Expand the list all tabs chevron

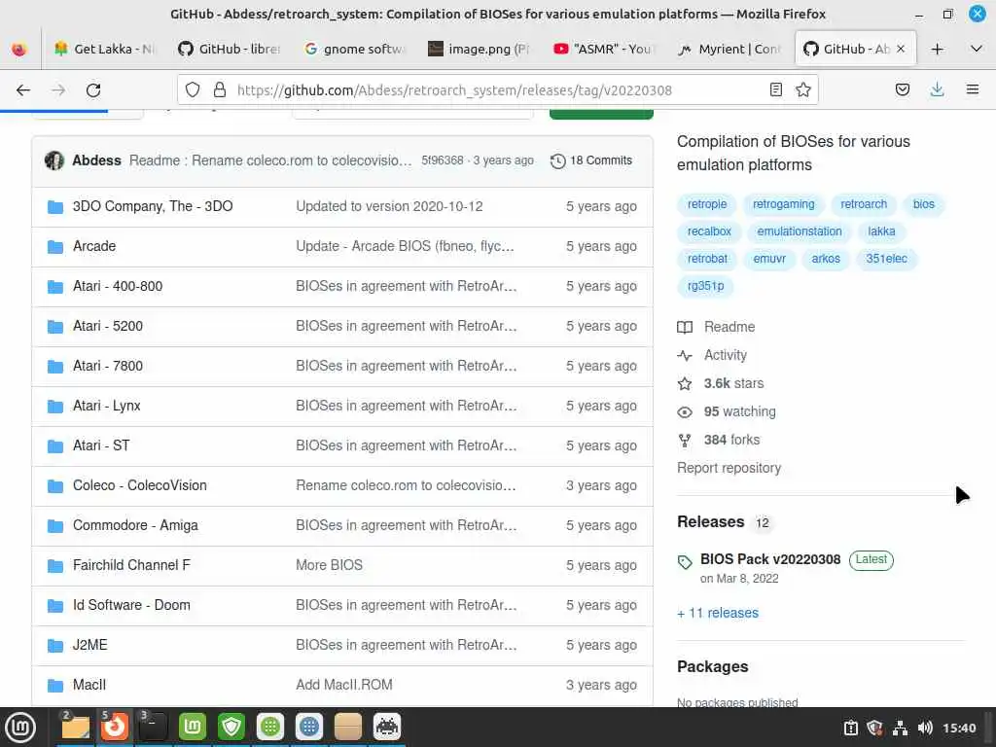(x=977, y=49)
